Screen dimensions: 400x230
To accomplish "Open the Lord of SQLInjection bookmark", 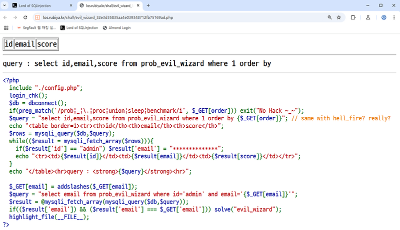I will 79,28.
